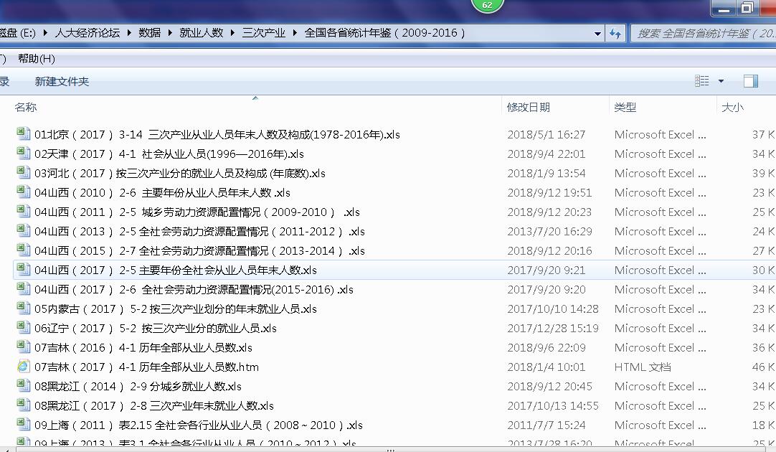The width and height of the screenshot is (776, 452).
Task: Navigate to 三次产业 folder in breadcrumb
Action: click(x=263, y=33)
